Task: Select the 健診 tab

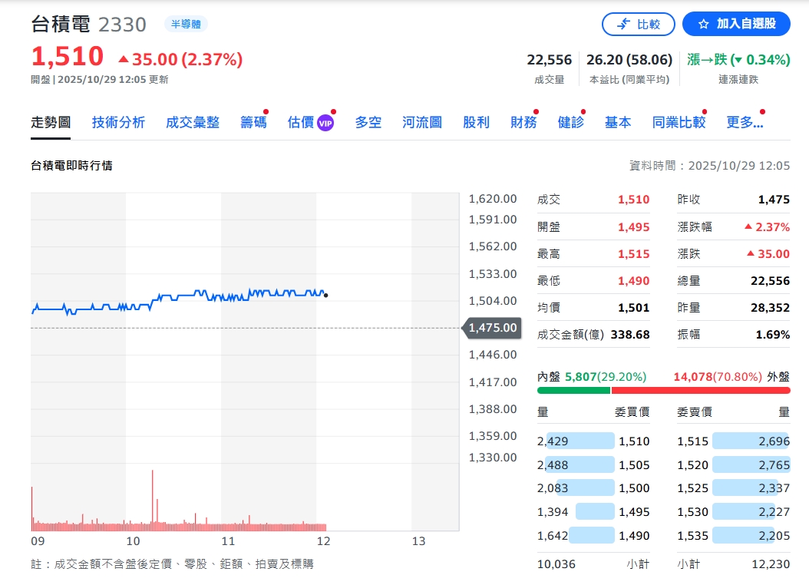Action: tap(570, 122)
